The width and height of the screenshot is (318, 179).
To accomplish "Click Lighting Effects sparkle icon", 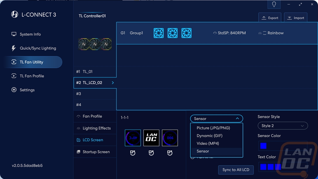I will 79,128.
